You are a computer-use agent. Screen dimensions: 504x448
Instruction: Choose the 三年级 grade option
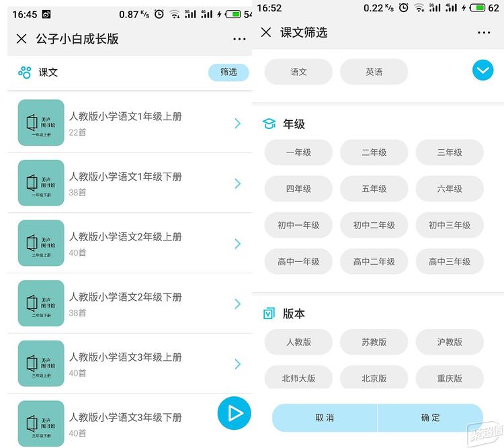coord(449,152)
